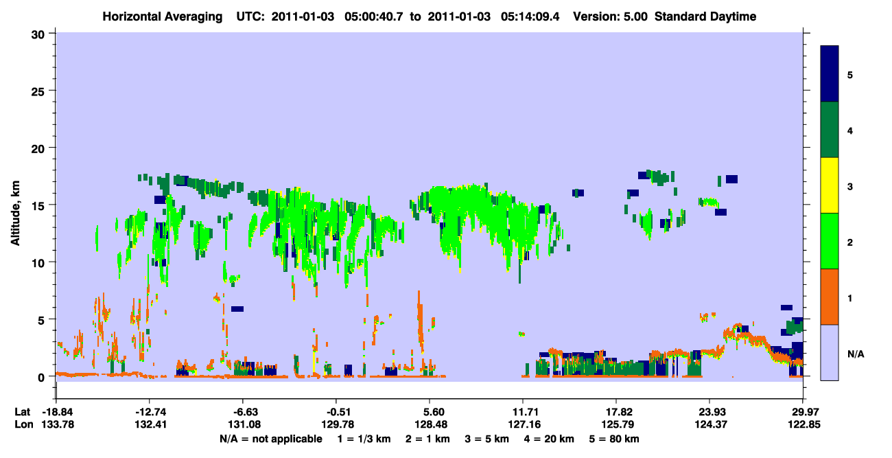Image resolution: width=892 pixels, height=458 pixels.
Task: Click 'Version: 5.00' in the header
Action: click(x=611, y=16)
